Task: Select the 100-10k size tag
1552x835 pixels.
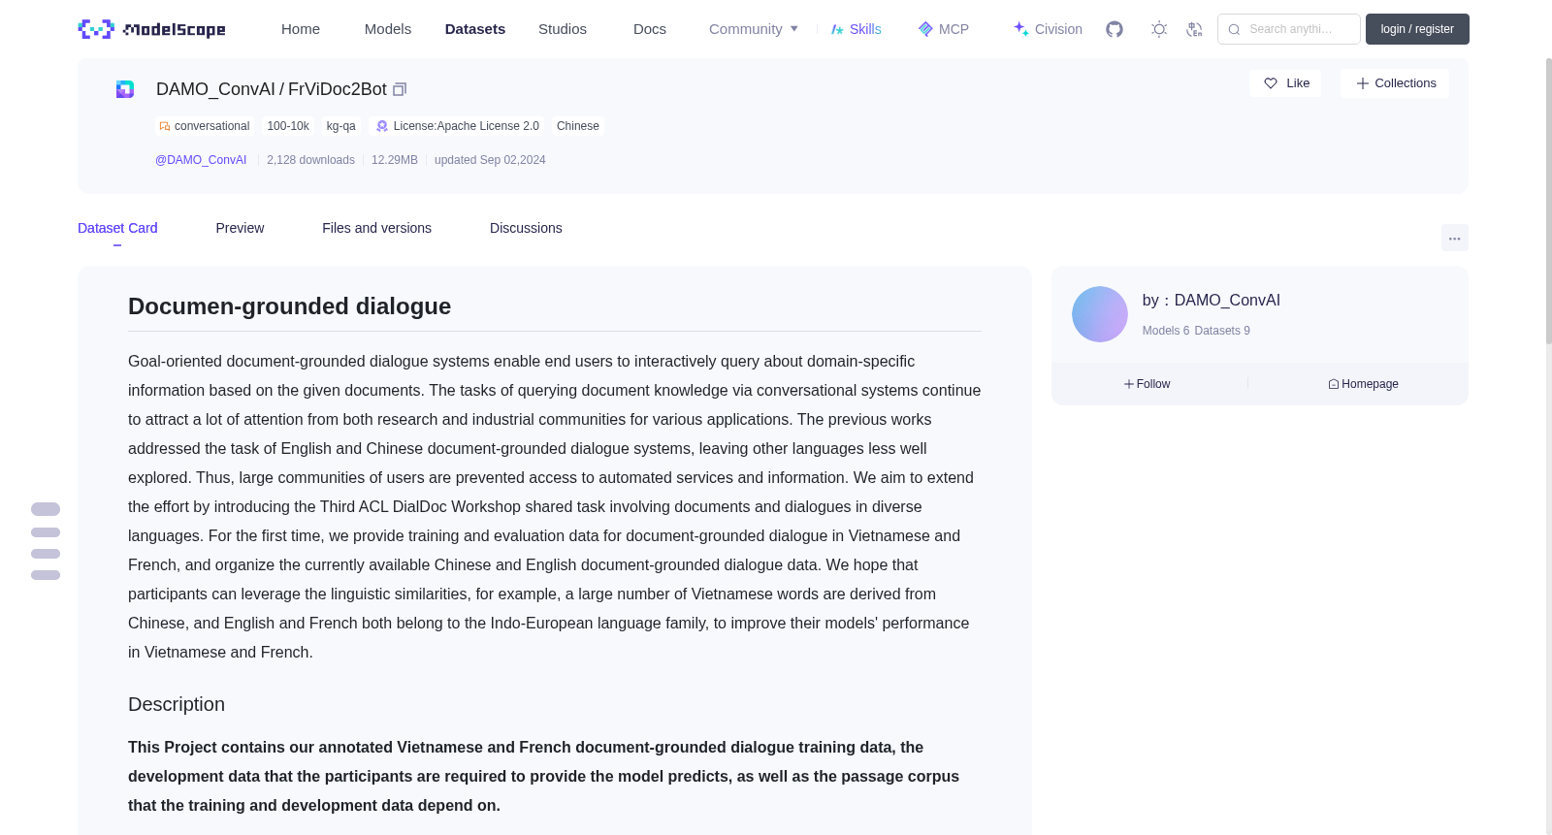Action: tap(288, 126)
